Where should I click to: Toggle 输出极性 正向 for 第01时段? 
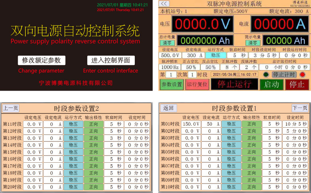[x=251, y=124]
